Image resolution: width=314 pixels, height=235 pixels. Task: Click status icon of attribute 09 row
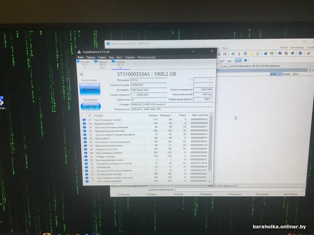pos(85,138)
